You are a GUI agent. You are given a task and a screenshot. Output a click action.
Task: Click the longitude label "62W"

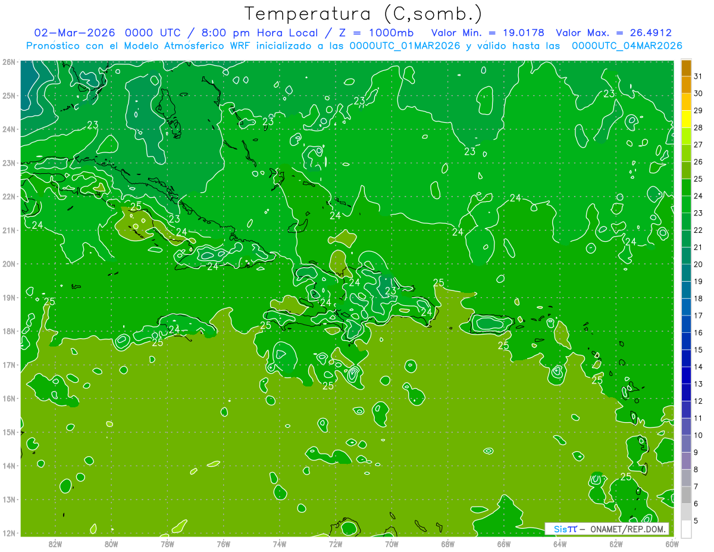616,544
